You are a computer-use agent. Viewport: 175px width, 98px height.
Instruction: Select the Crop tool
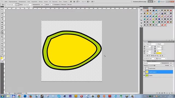click(x=2, y=18)
